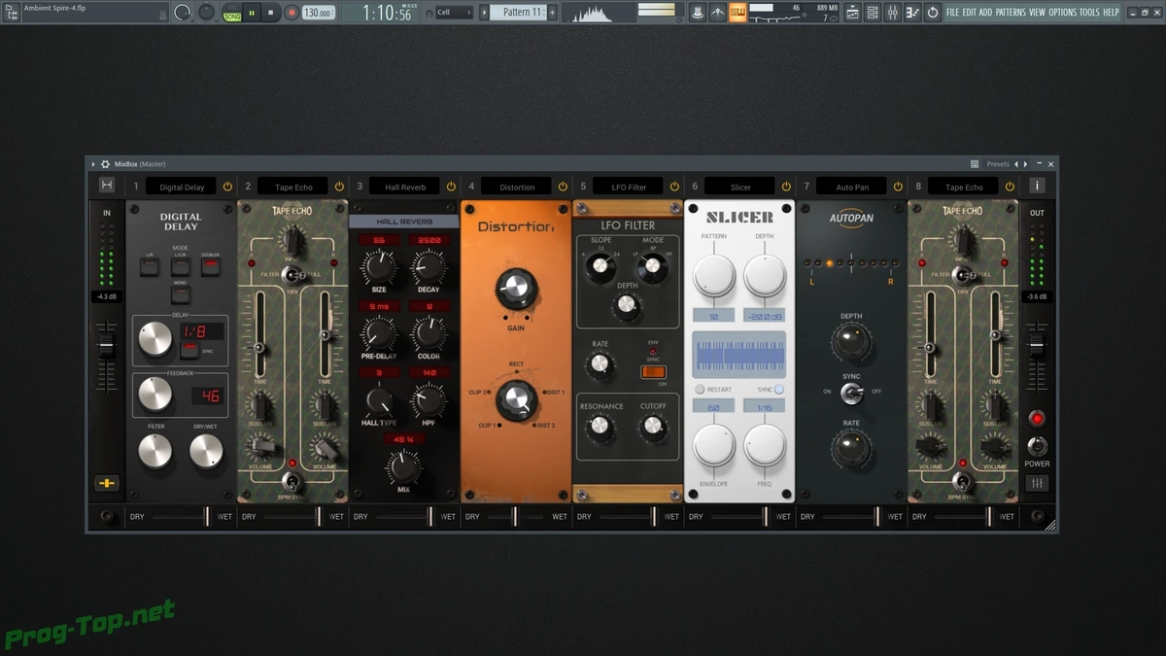Toggle power for slot 8 Tape Echo
Image resolution: width=1166 pixels, height=656 pixels.
pos(1010,187)
